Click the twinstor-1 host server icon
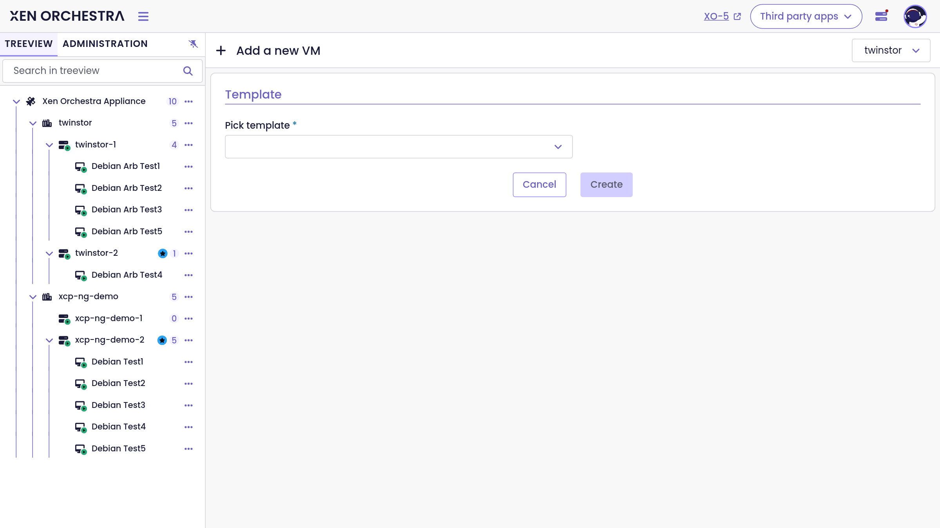940x528 pixels. [x=64, y=145]
